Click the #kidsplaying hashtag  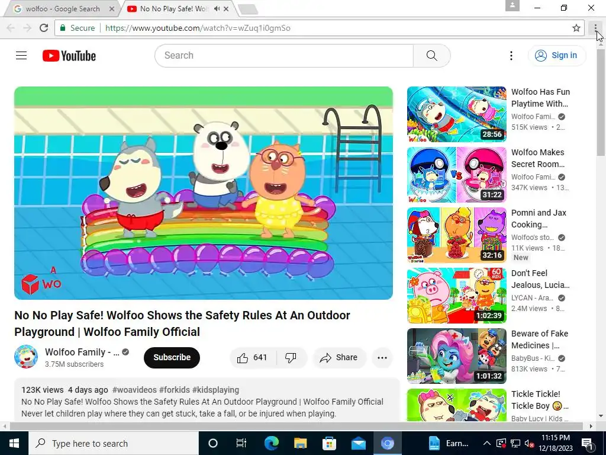pyautogui.click(x=215, y=390)
